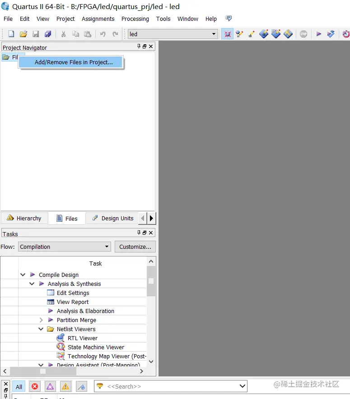Redo the last action in the toolbar

pyautogui.click(x=115, y=34)
